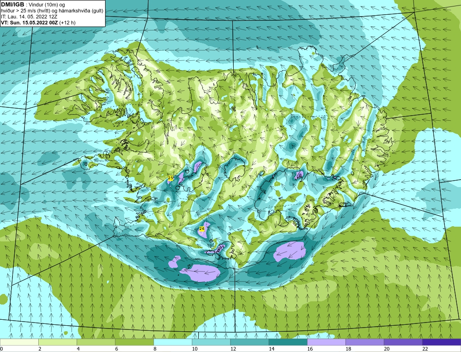Screen dimensions: 461x352
Task: Click the legend value '2'
Action: point(40,349)
